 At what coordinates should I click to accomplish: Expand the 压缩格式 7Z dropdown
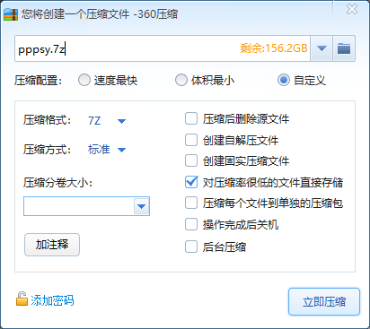(x=121, y=121)
